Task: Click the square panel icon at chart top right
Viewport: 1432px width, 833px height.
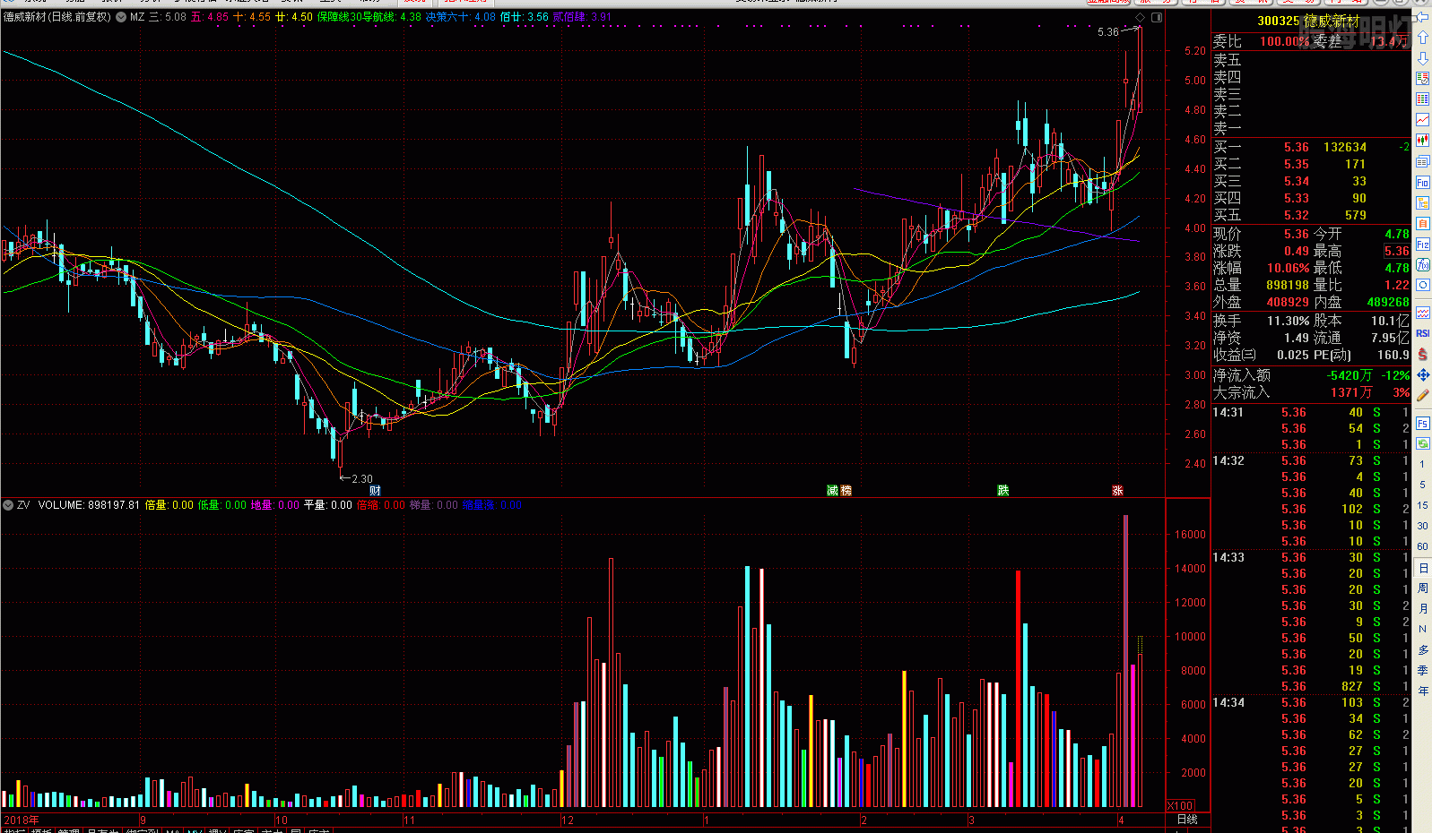Action: click(1157, 17)
